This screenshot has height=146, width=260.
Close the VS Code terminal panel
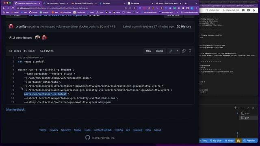(253, 108)
